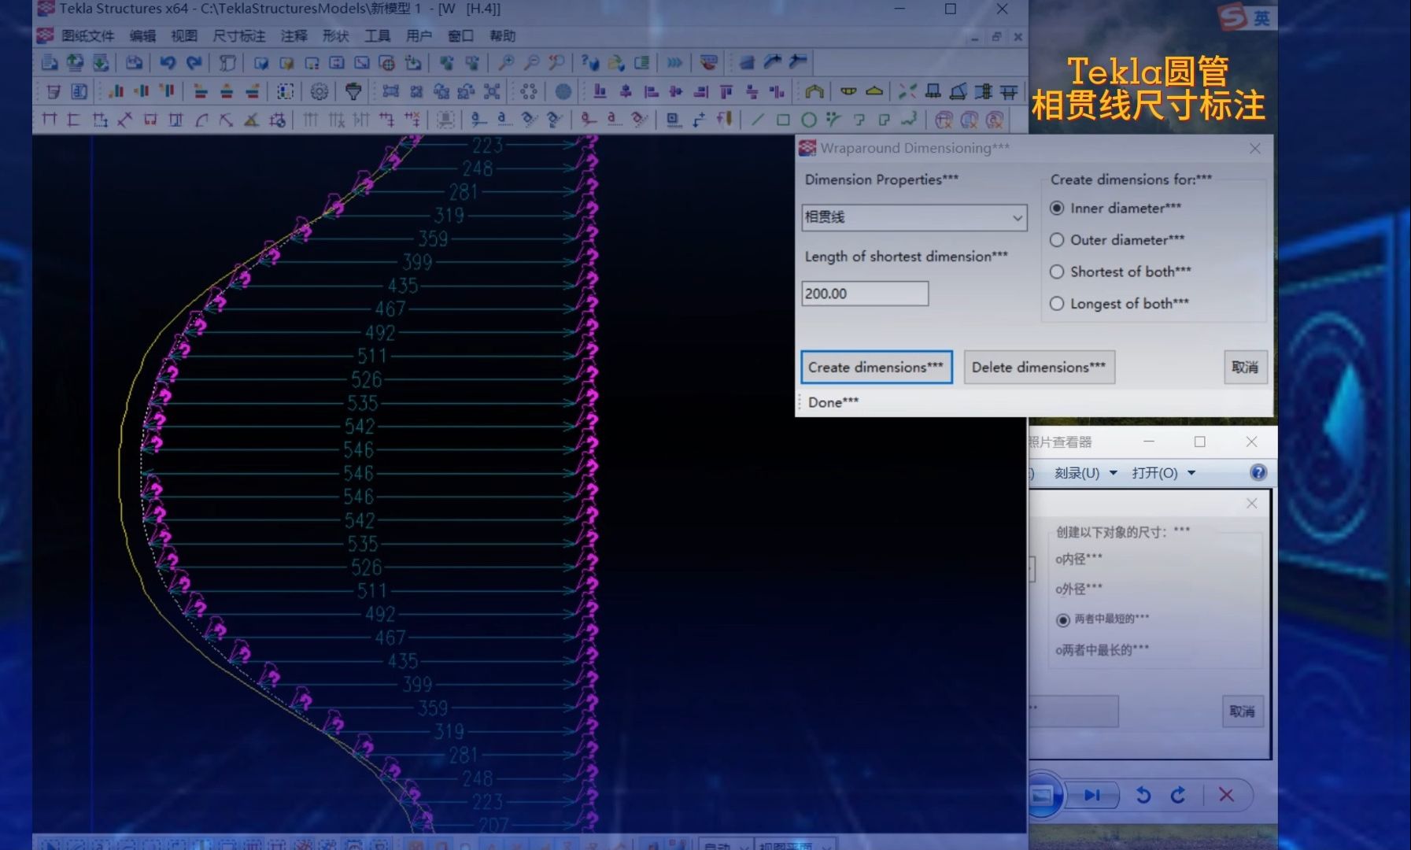Click the rotate clockwise icon in photo viewer

1178,795
